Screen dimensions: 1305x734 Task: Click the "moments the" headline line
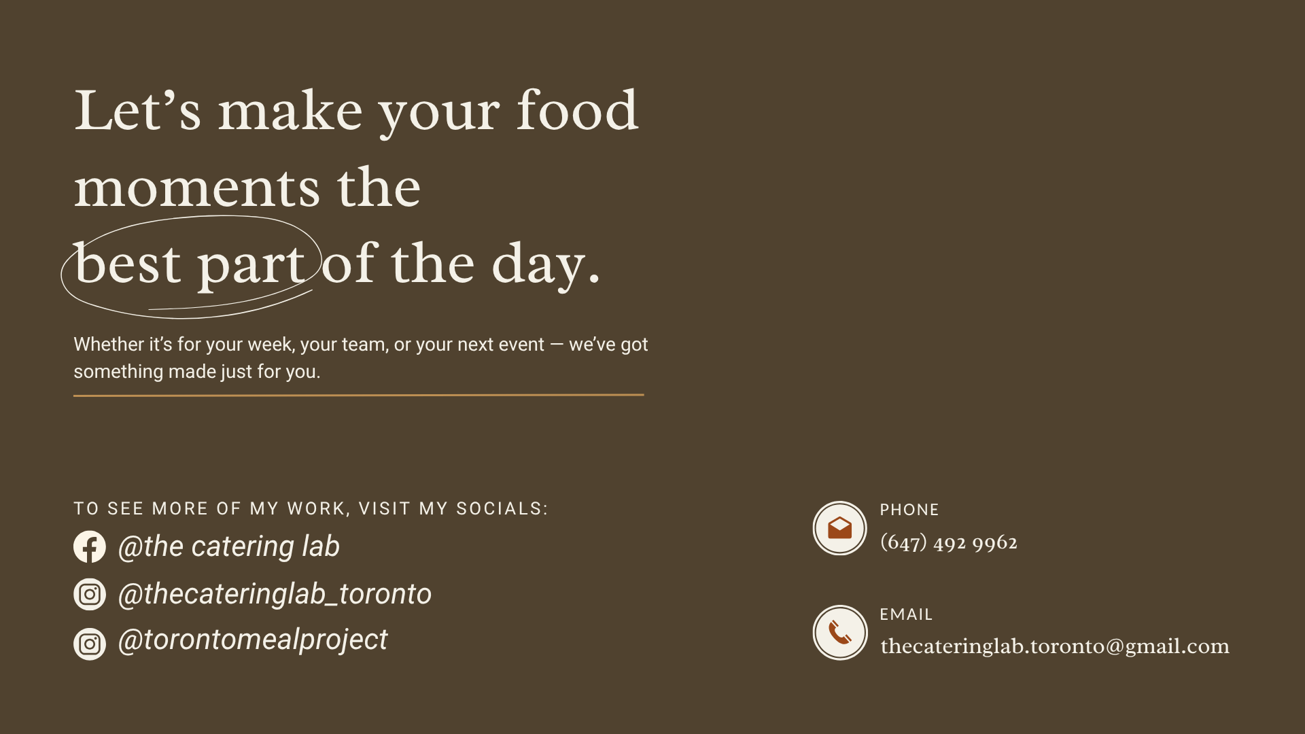[x=247, y=187]
